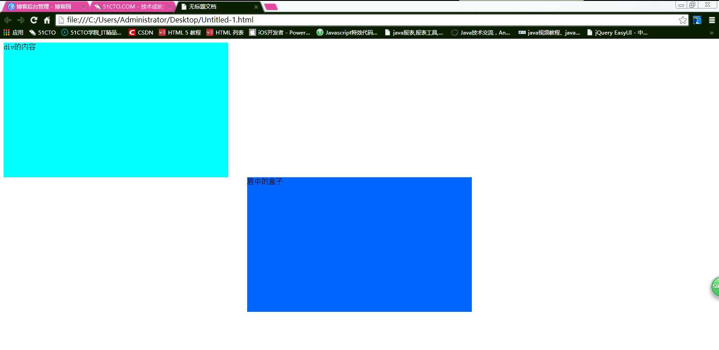This screenshot has height=350, width=719.
Task: Open the HTML 列表 bookmark
Action: [x=225, y=32]
